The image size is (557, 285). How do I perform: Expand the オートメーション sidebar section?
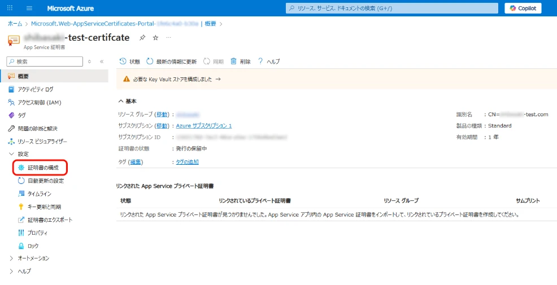[x=12, y=258]
